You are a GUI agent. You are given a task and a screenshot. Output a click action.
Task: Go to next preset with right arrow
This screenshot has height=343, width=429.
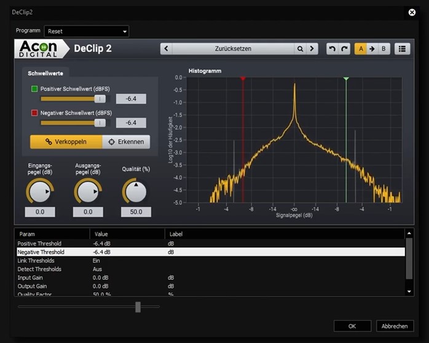click(312, 49)
